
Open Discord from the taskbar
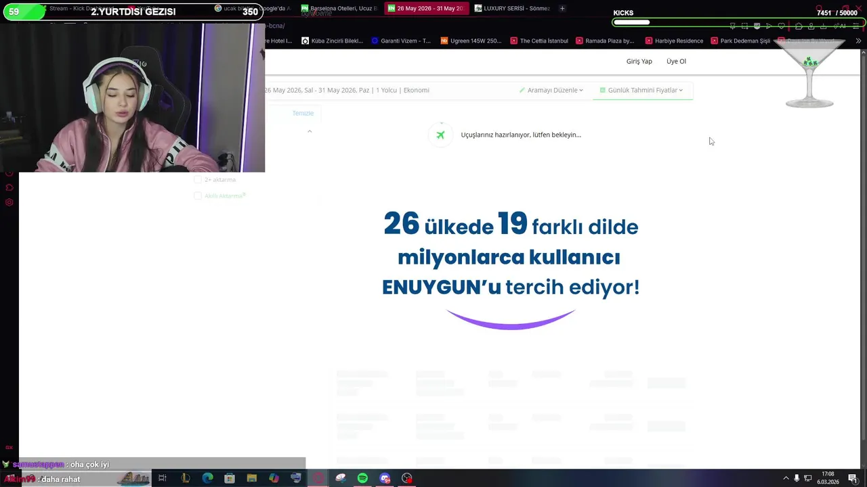coord(385,478)
